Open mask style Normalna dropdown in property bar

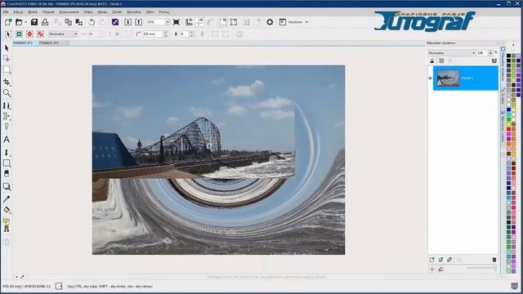point(63,34)
